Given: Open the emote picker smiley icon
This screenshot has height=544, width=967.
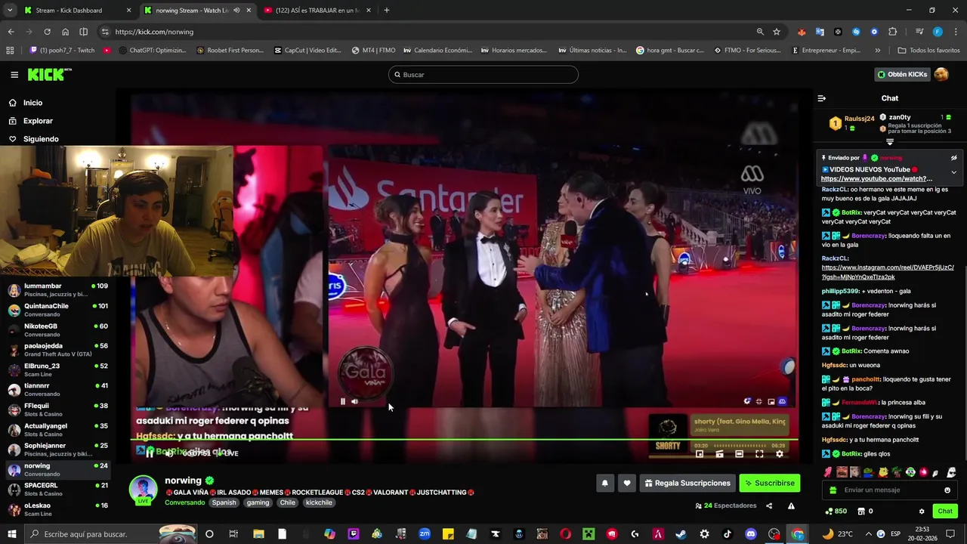Looking at the screenshot, I should pyautogui.click(x=947, y=490).
